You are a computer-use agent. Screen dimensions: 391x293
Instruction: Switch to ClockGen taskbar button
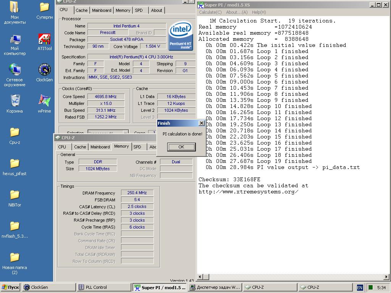(49, 287)
